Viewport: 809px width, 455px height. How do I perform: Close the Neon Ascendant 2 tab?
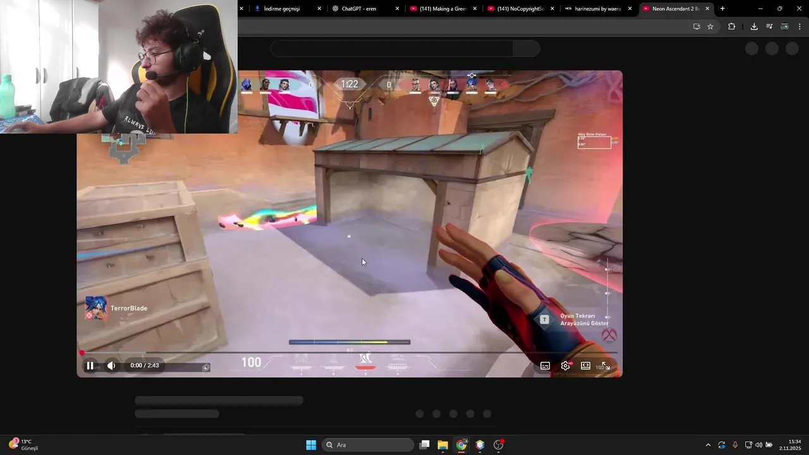tap(707, 9)
